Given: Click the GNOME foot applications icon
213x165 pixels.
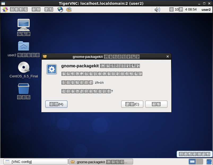Looking at the screenshot, I should 5,10.
